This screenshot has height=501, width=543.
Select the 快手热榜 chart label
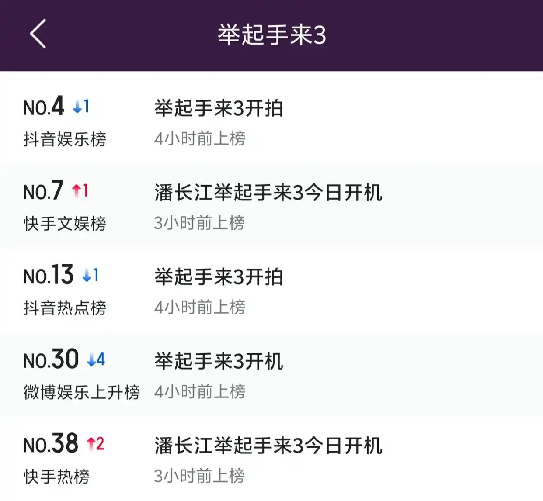[x=56, y=477]
